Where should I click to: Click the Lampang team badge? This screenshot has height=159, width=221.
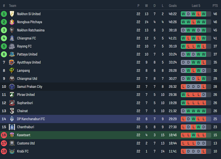tap(12, 71)
